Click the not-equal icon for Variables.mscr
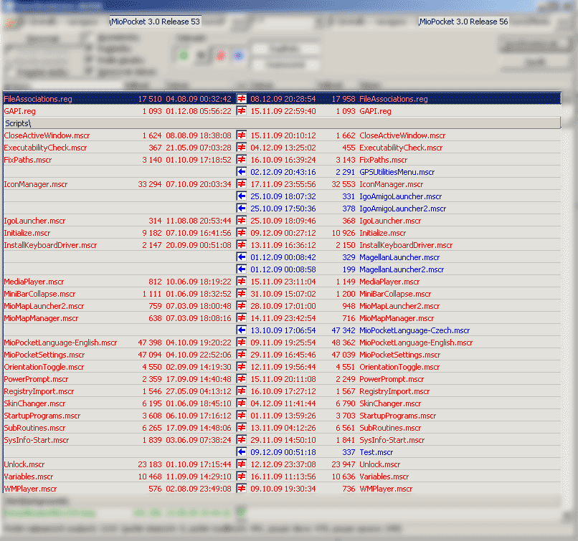This screenshot has height=541, width=578. 242,477
